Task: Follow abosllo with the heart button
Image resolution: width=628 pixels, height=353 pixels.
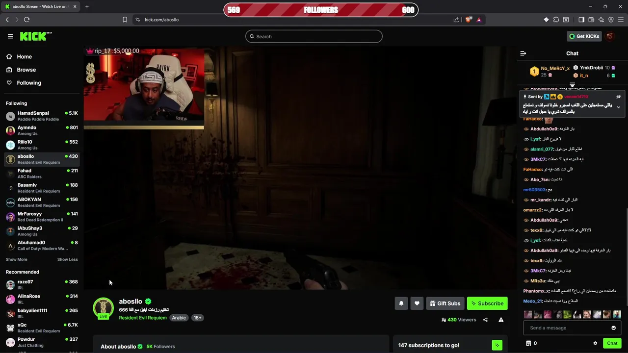Action: (417, 303)
